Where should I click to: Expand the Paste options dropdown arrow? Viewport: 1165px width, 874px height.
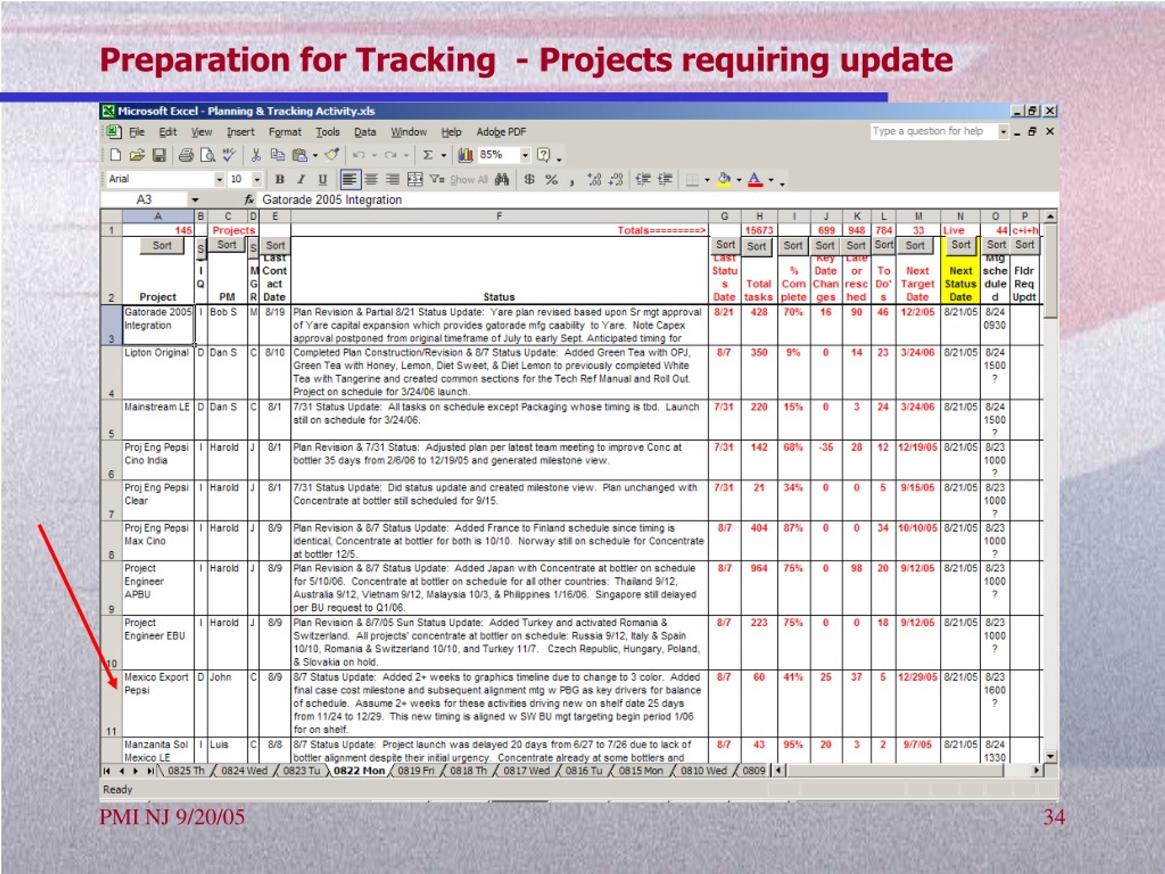(x=315, y=155)
